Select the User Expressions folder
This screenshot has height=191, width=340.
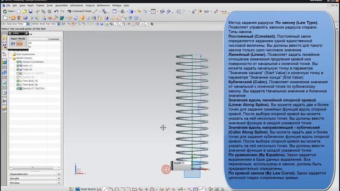pyautogui.click(x=25, y=54)
